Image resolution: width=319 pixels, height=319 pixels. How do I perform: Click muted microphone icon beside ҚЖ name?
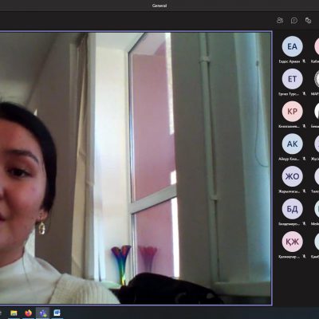coord(304,256)
